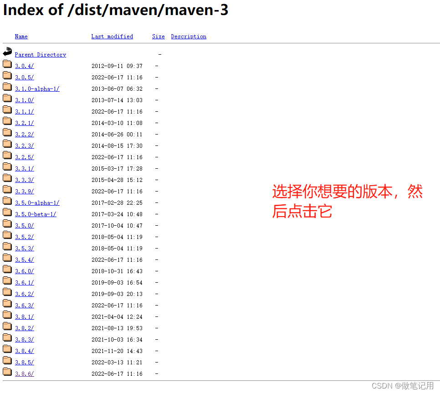Click folder icon beside 3.2.2/
Image resolution: width=440 pixels, height=394 pixels.
(x=7, y=132)
